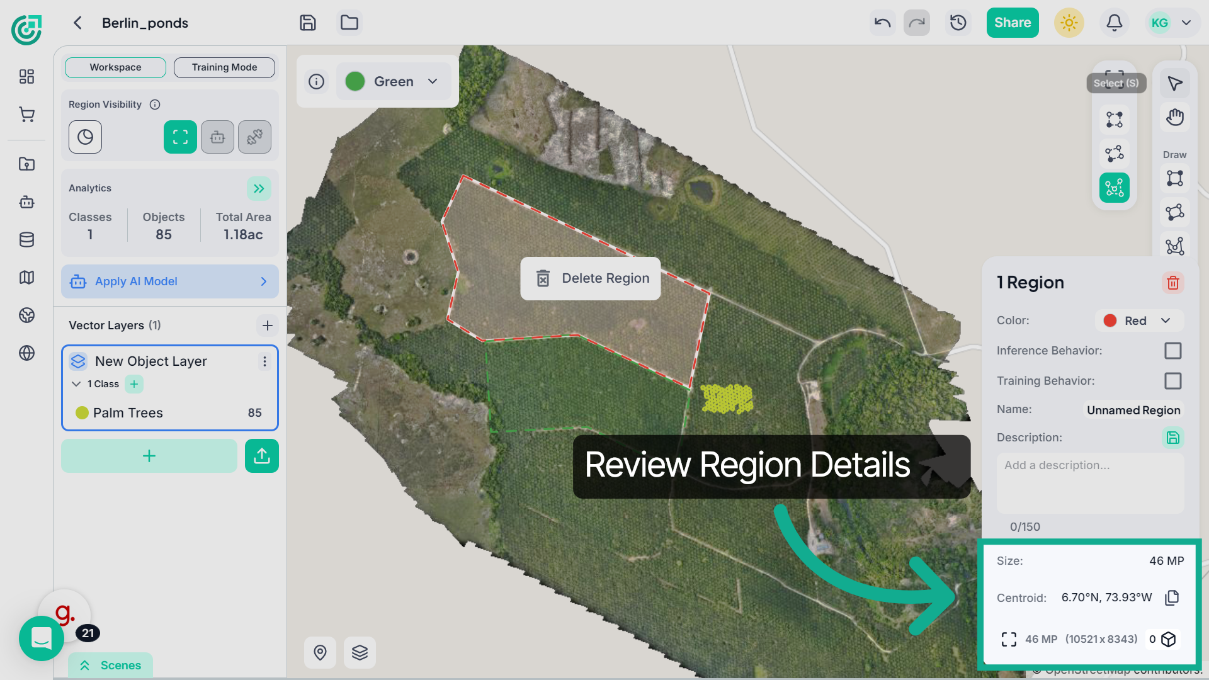Edit the Unnamed Region name field

pyautogui.click(x=1133, y=410)
